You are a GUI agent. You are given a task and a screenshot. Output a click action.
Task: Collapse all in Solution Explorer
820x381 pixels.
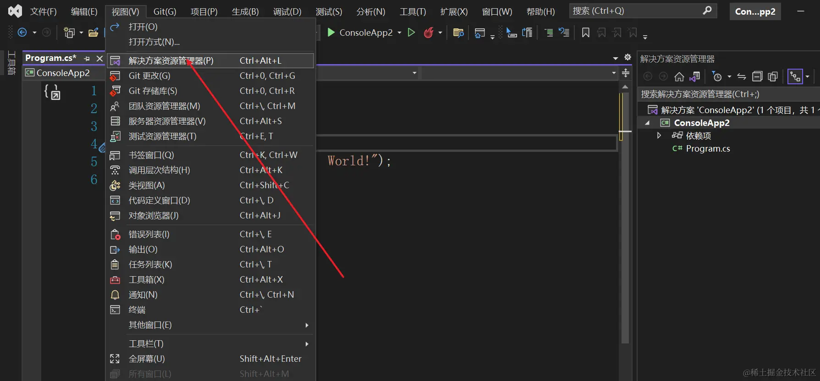click(x=758, y=76)
